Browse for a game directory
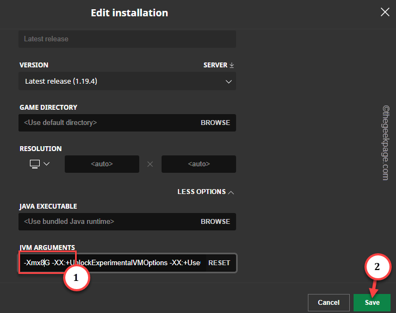Viewport: 396px width, 313px height. click(x=215, y=123)
